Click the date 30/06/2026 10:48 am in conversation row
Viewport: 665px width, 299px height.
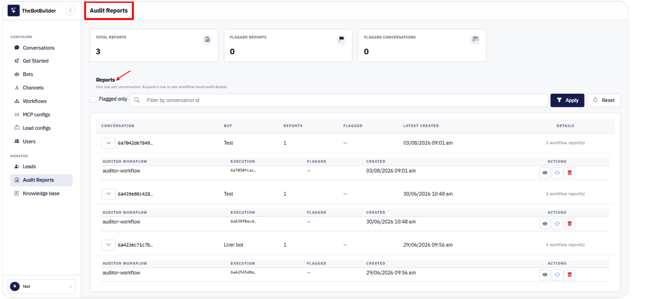tap(428, 193)
